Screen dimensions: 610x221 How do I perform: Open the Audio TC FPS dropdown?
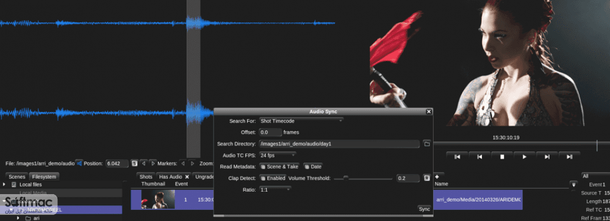(x=278, y=155)
